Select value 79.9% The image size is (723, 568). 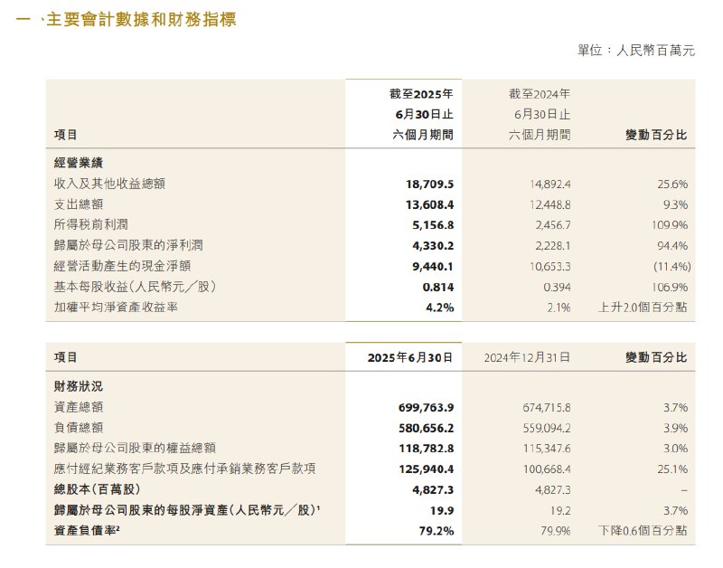click(x=556, y=531)
